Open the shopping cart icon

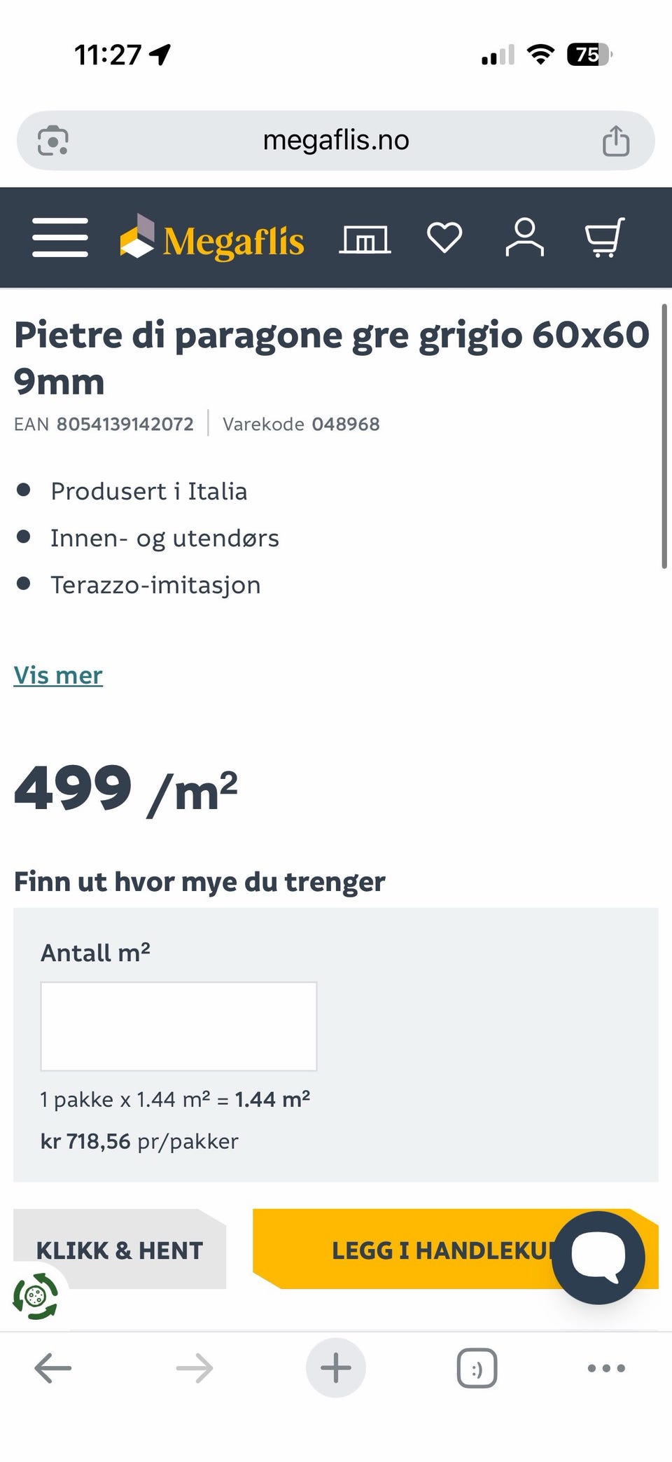pyautogui.click(x=605, y=237)
